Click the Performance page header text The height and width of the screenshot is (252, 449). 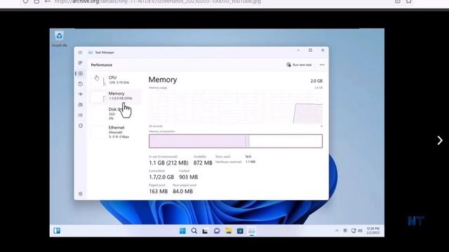(102, 65)
